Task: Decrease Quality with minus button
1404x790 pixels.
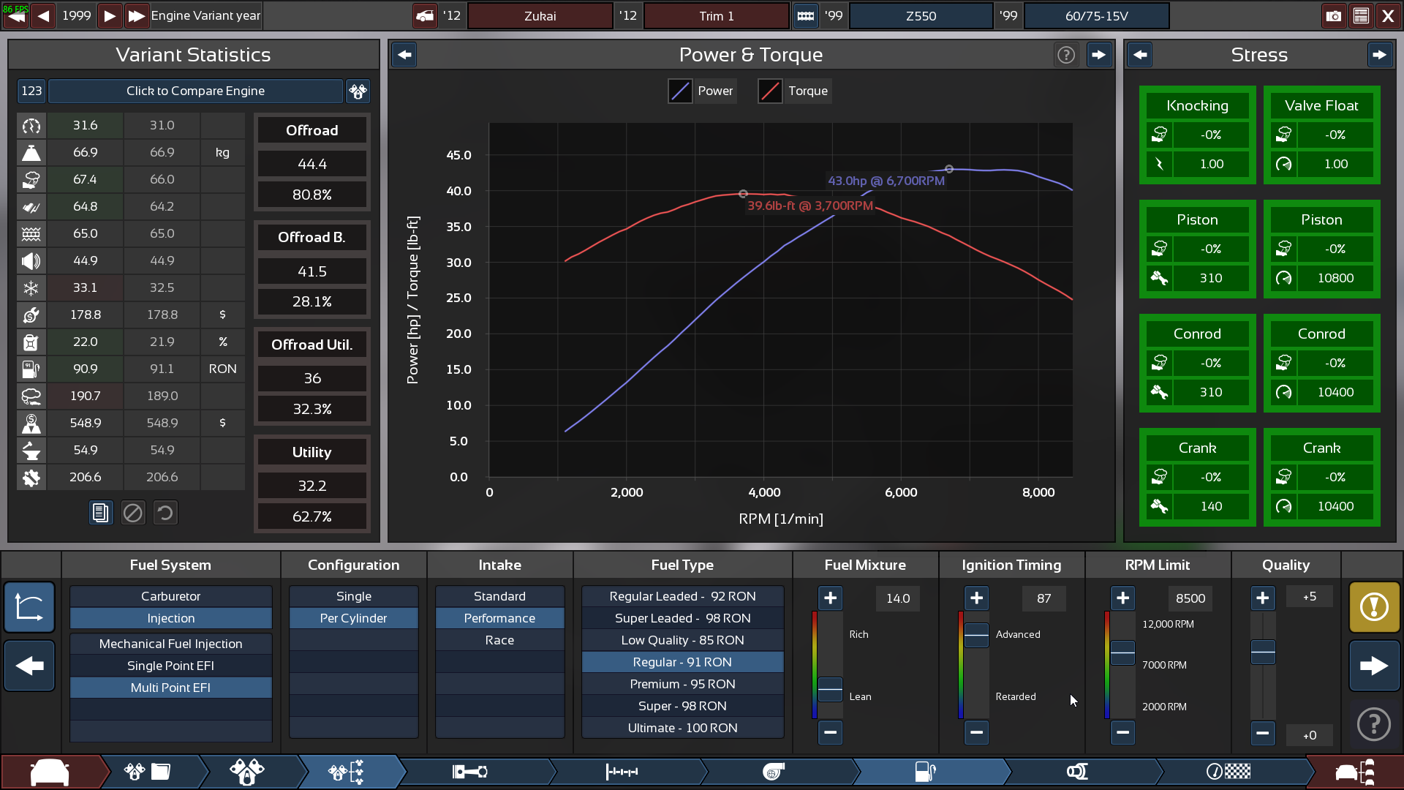Action: coord(1263,732)
